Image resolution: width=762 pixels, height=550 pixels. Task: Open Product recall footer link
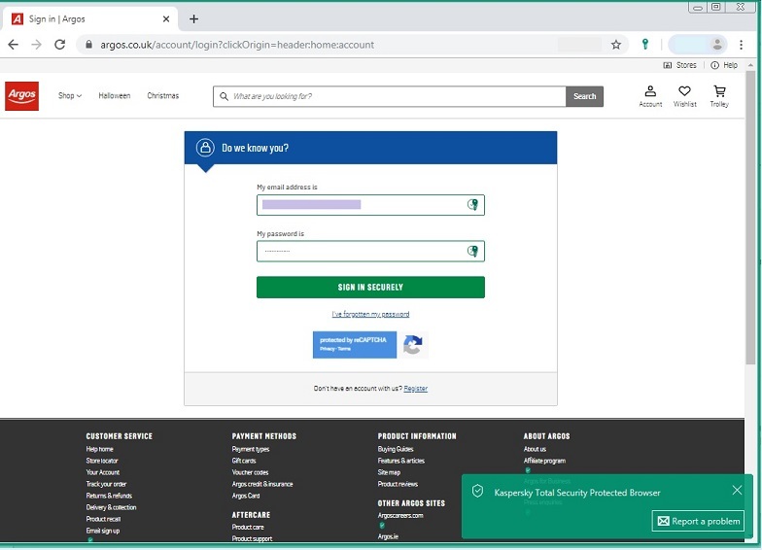[x=103, y=519]
